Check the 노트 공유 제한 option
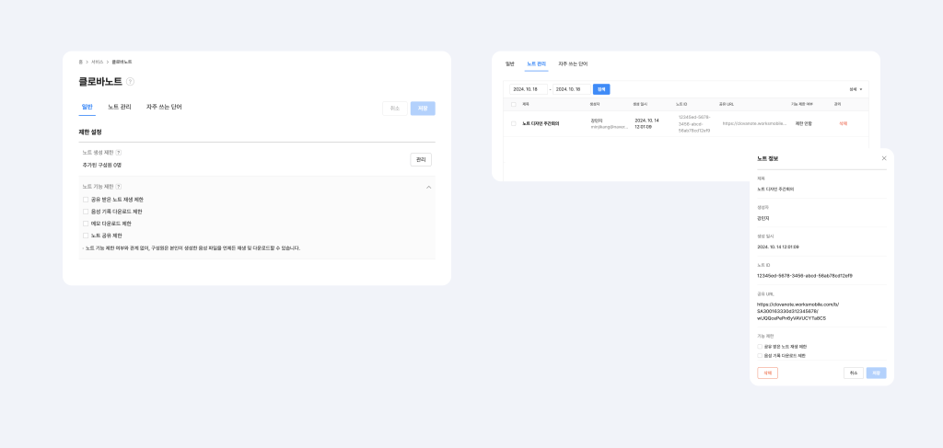 click(86, 235)
